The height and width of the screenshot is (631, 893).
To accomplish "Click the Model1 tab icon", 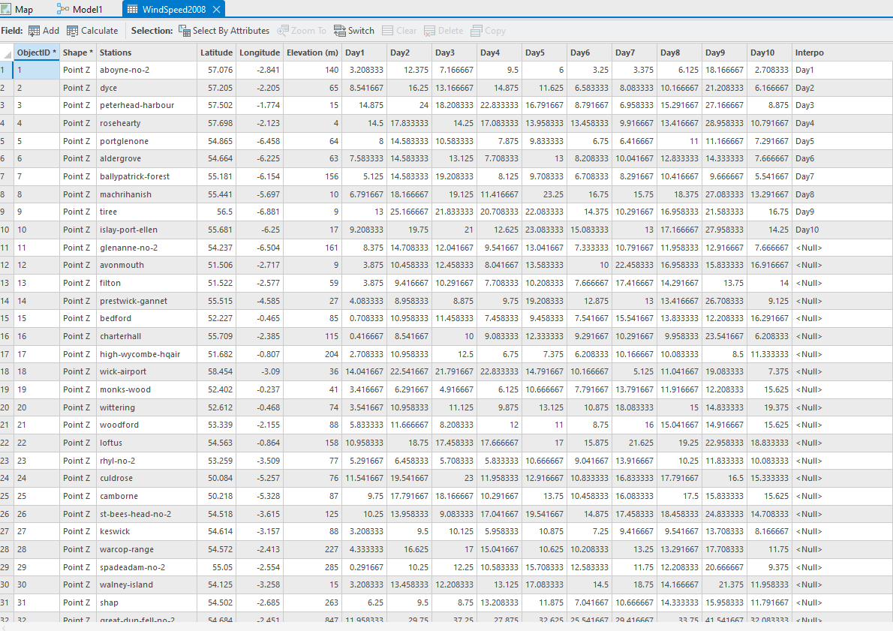I will click(62, 9).
